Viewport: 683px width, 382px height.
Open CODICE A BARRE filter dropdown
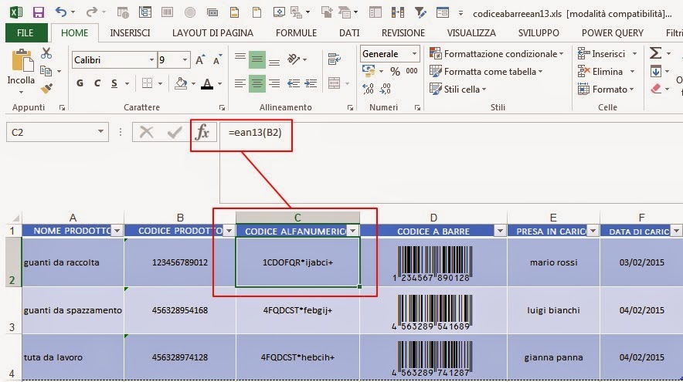(500, 231)
